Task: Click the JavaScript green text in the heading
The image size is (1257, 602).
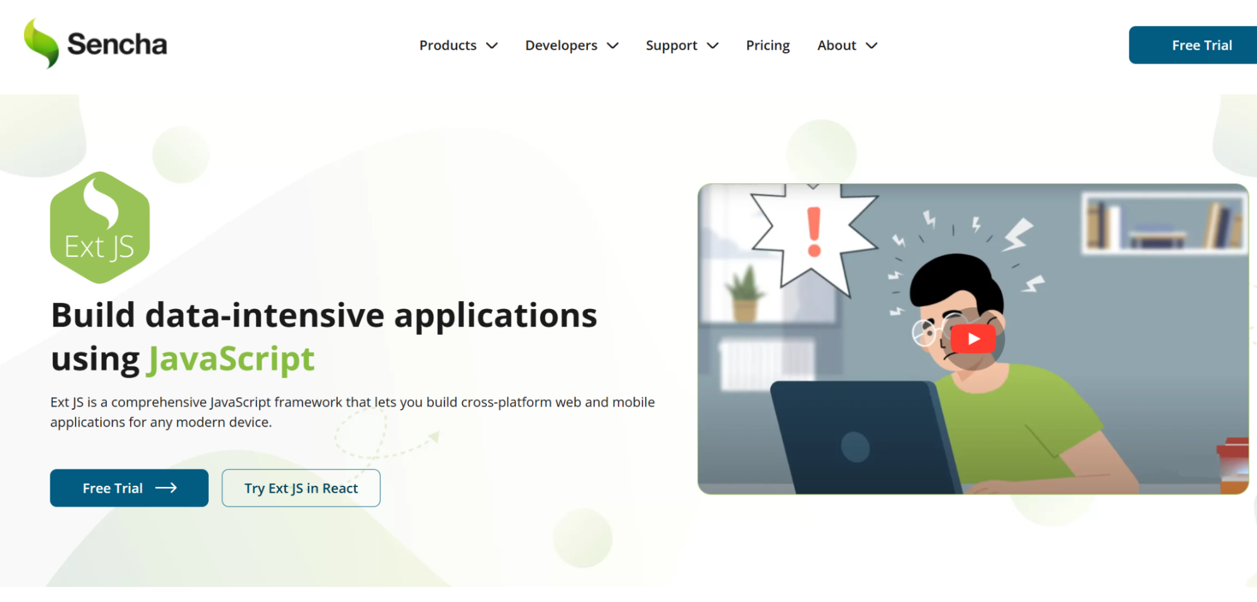Action: tap(230, 359)
